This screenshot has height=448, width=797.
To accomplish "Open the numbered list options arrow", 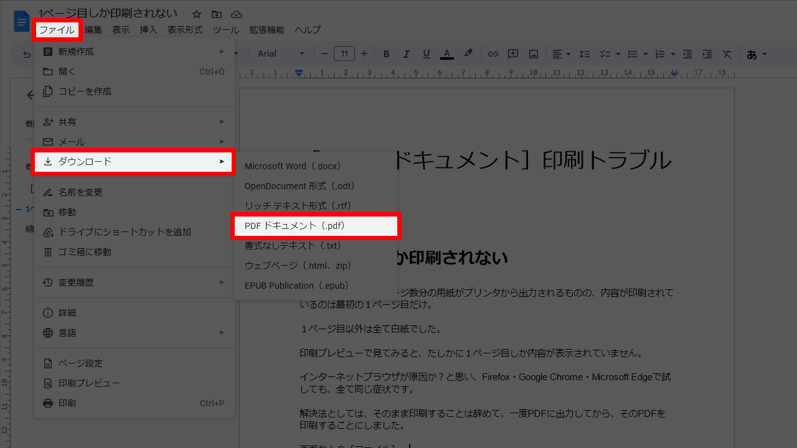I will 673,54.
